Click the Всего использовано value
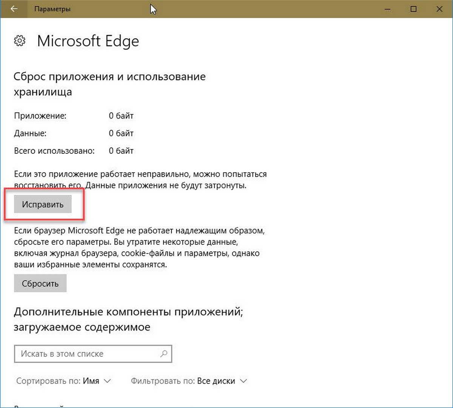 pos(121,151)
